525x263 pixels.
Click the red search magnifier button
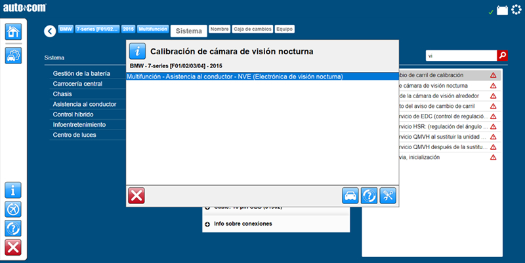502,56
